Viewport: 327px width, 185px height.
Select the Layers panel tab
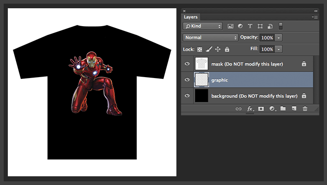click(x=191, y=17)
